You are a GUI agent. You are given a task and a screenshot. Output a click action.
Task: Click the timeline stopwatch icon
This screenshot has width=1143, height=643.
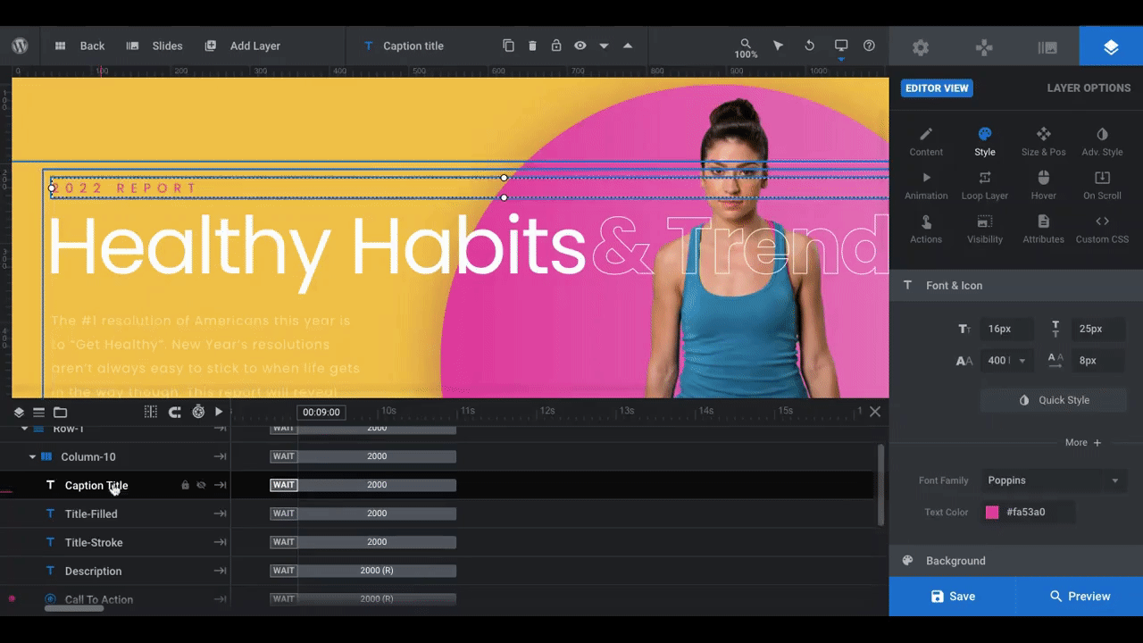tap(198, 412)
